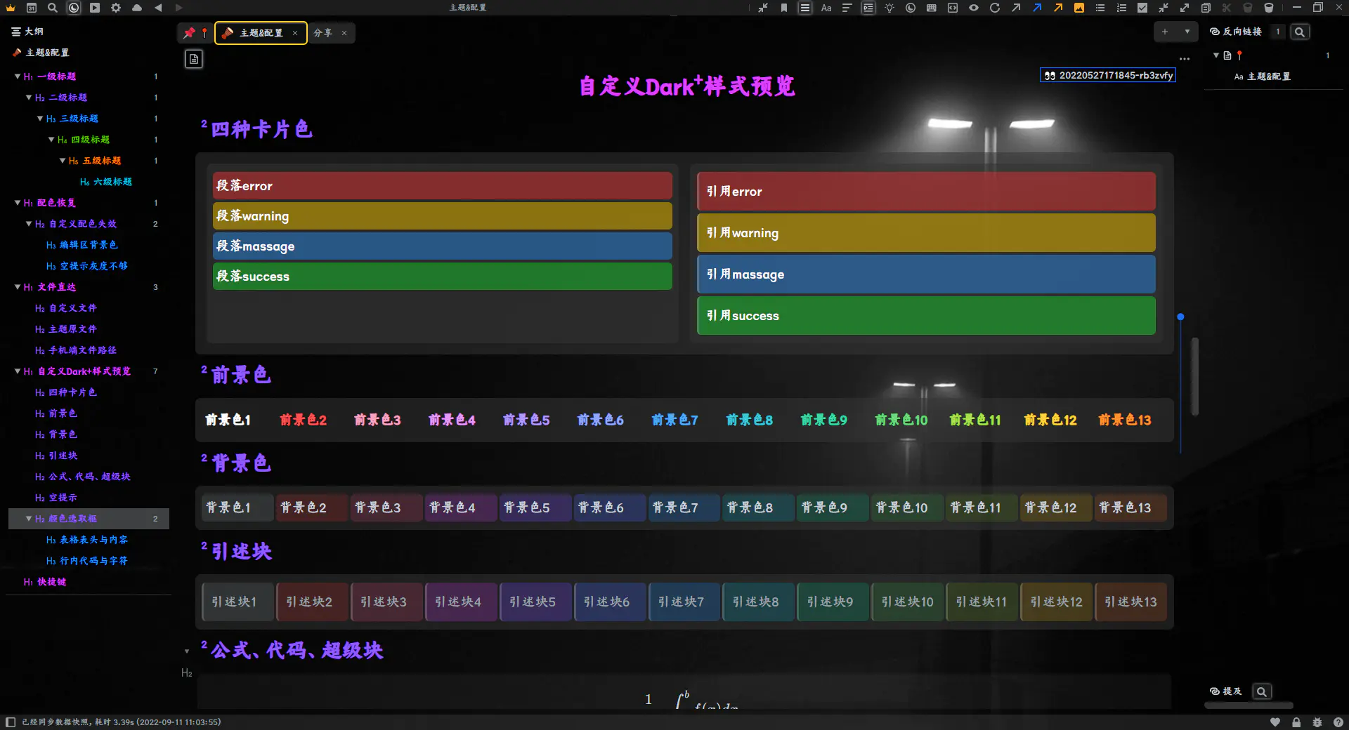This screenshot has height=730, width=1349.
Task: Toggle the boxed outline panel icon in toolbar
Action: pos(868,8)
